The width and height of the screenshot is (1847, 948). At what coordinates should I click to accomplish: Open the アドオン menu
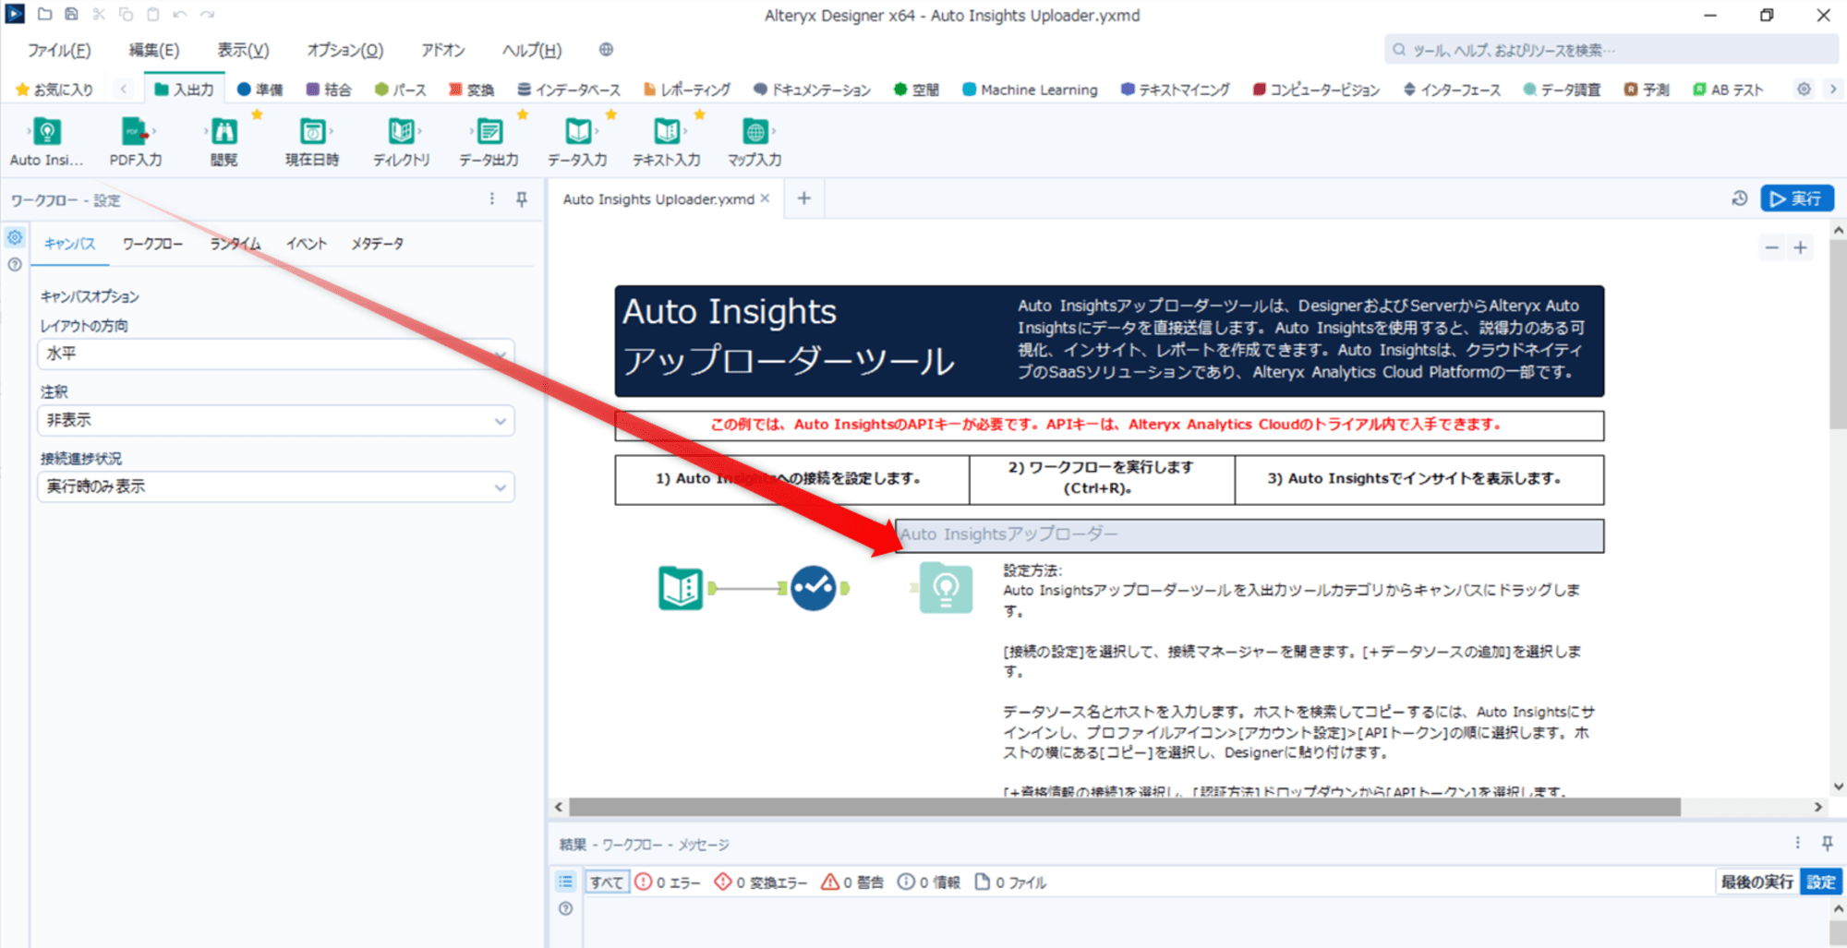tap(443, 50)
